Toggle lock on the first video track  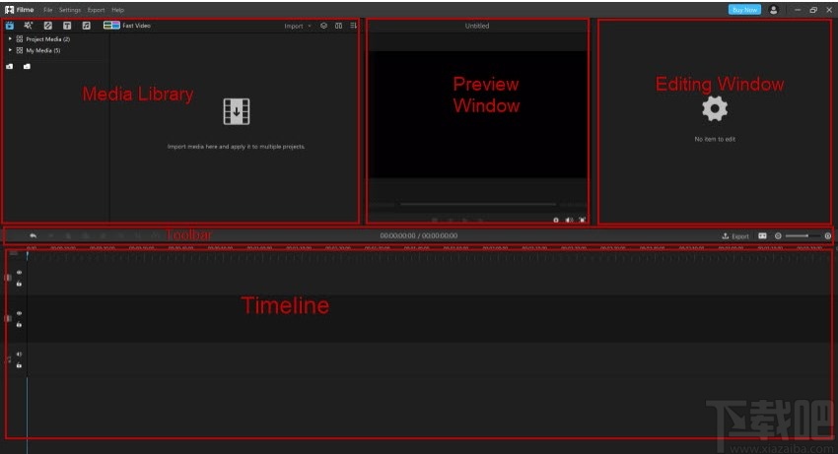point(20,284)
